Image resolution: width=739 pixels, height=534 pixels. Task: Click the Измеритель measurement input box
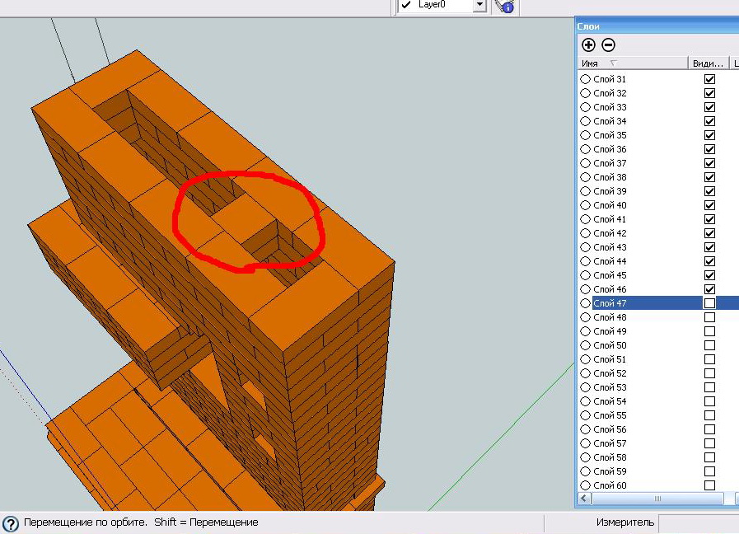pos(698,522)
